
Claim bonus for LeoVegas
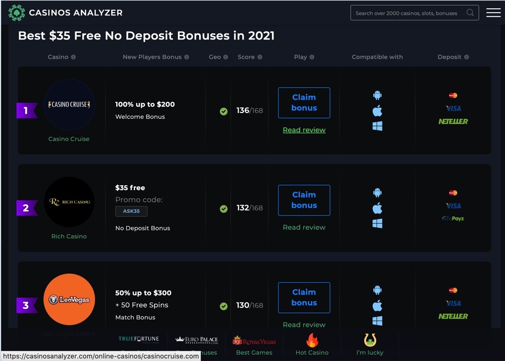[304, 297]
